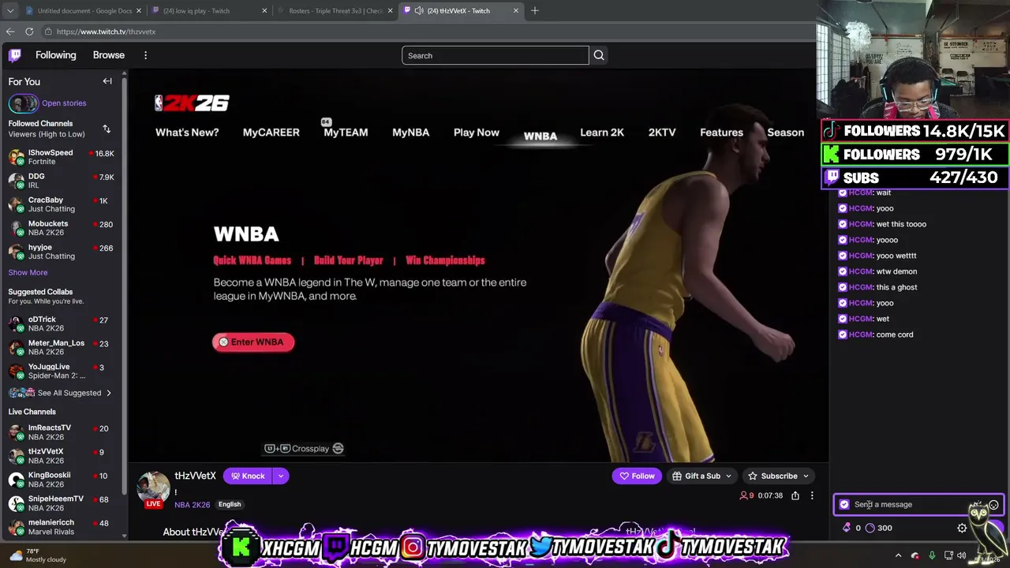1010x568 pixels.
Task: View site information lock icon
Action: 48,32
